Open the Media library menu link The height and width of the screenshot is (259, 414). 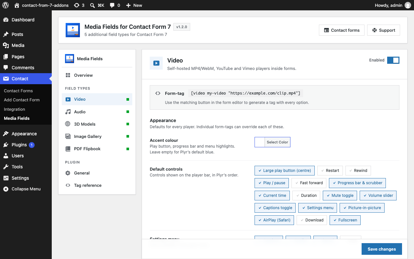point(26,45)
